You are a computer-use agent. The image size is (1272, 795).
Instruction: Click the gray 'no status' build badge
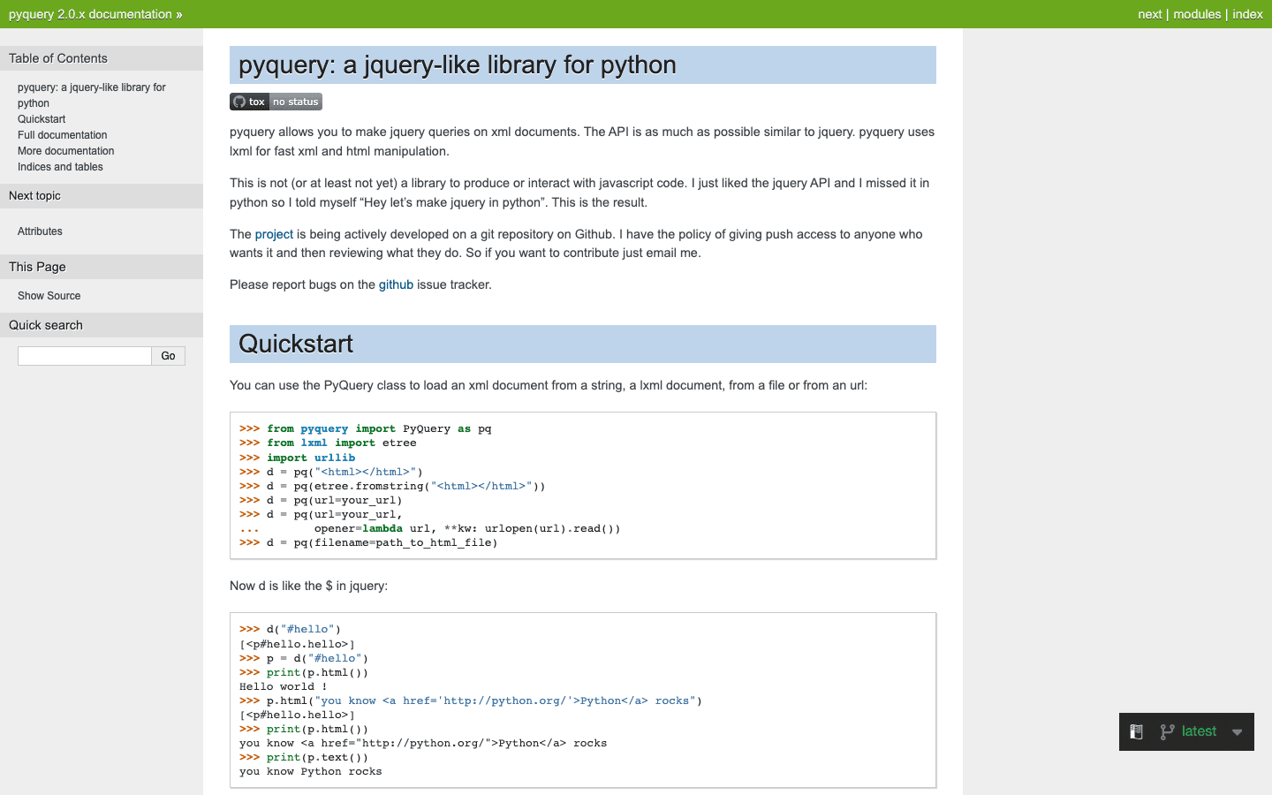pyautogui.click(x=295, y=101)
